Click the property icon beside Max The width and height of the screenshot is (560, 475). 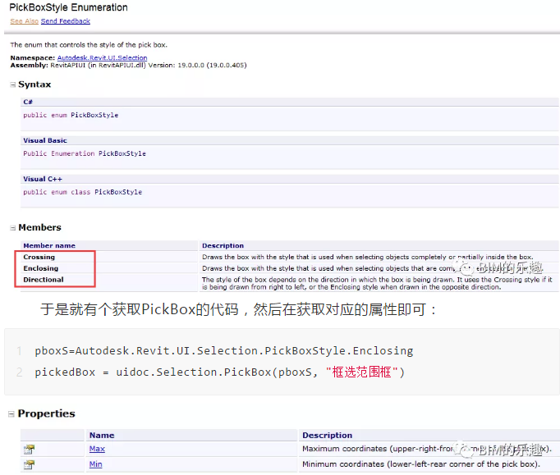pos(29,450)
